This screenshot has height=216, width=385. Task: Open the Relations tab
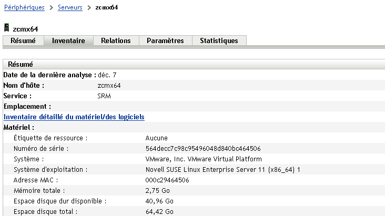coord(116,40)
